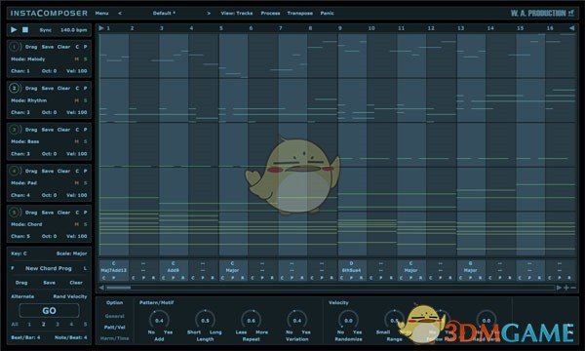Toggle Rand Velocity

70,296
